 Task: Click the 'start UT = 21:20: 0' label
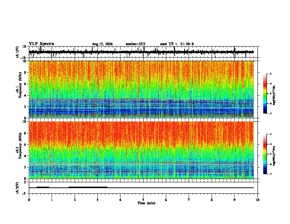(177, 44)
